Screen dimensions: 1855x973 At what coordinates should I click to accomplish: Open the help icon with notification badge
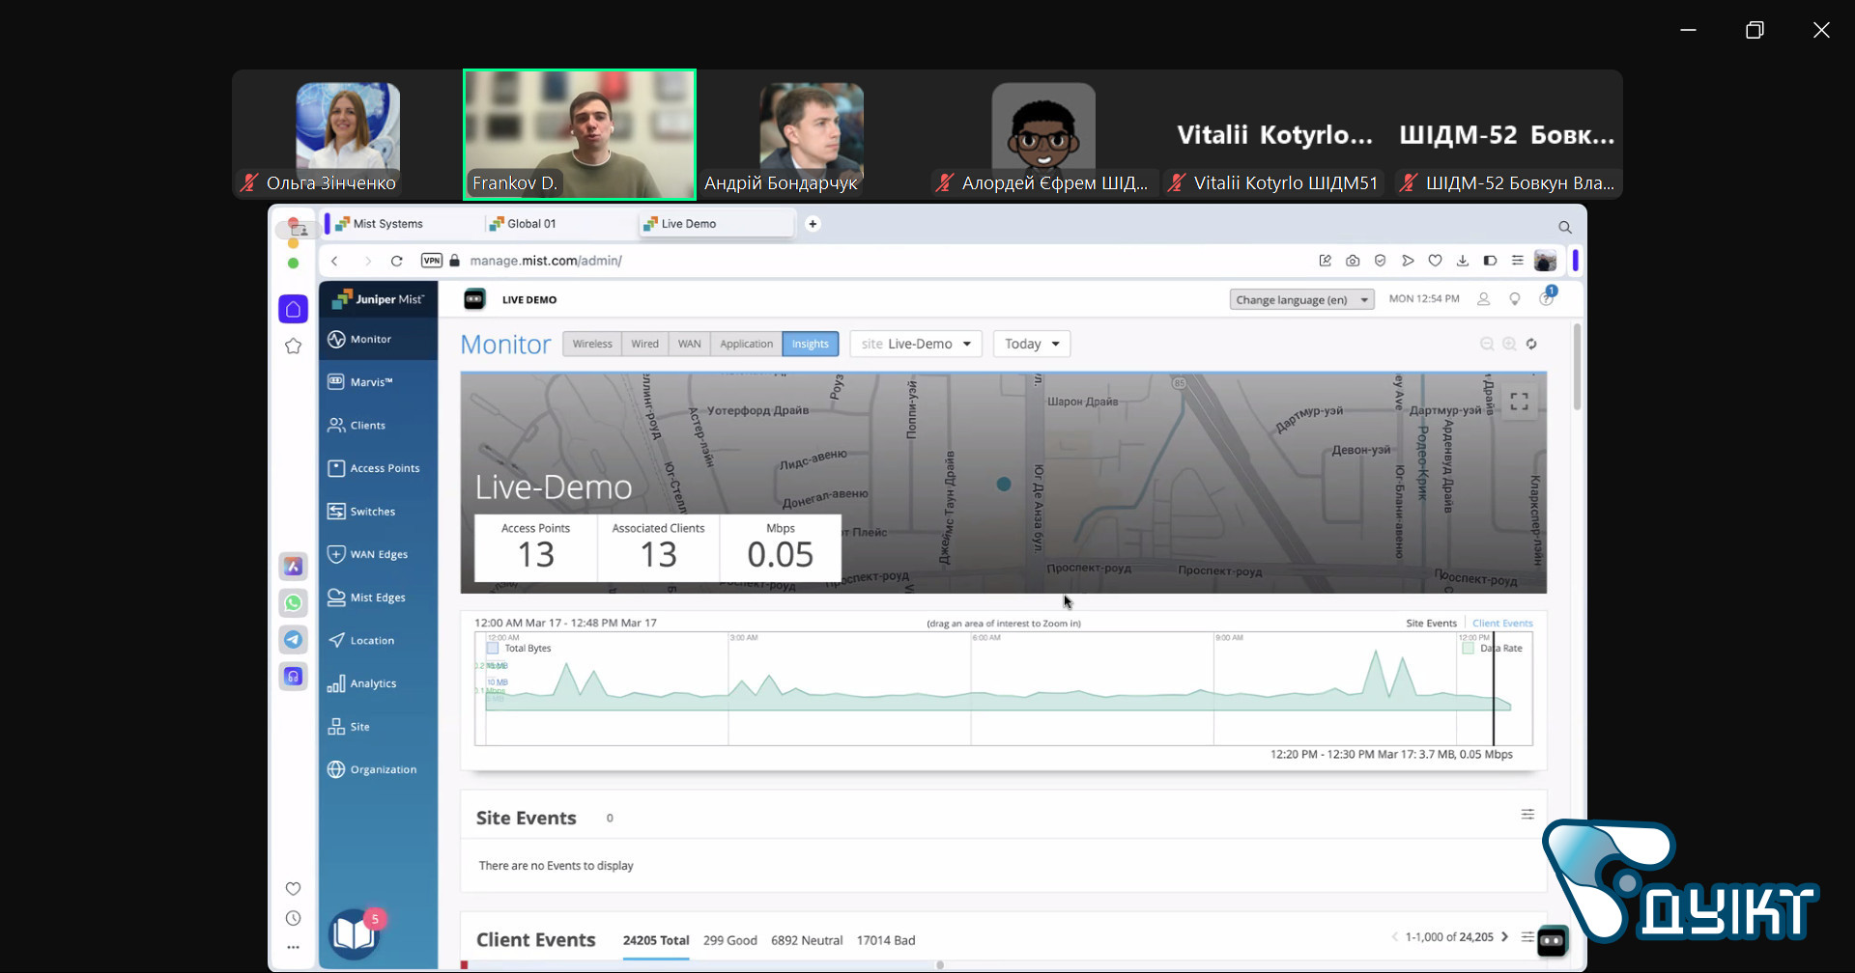(x=1547, y=297)
